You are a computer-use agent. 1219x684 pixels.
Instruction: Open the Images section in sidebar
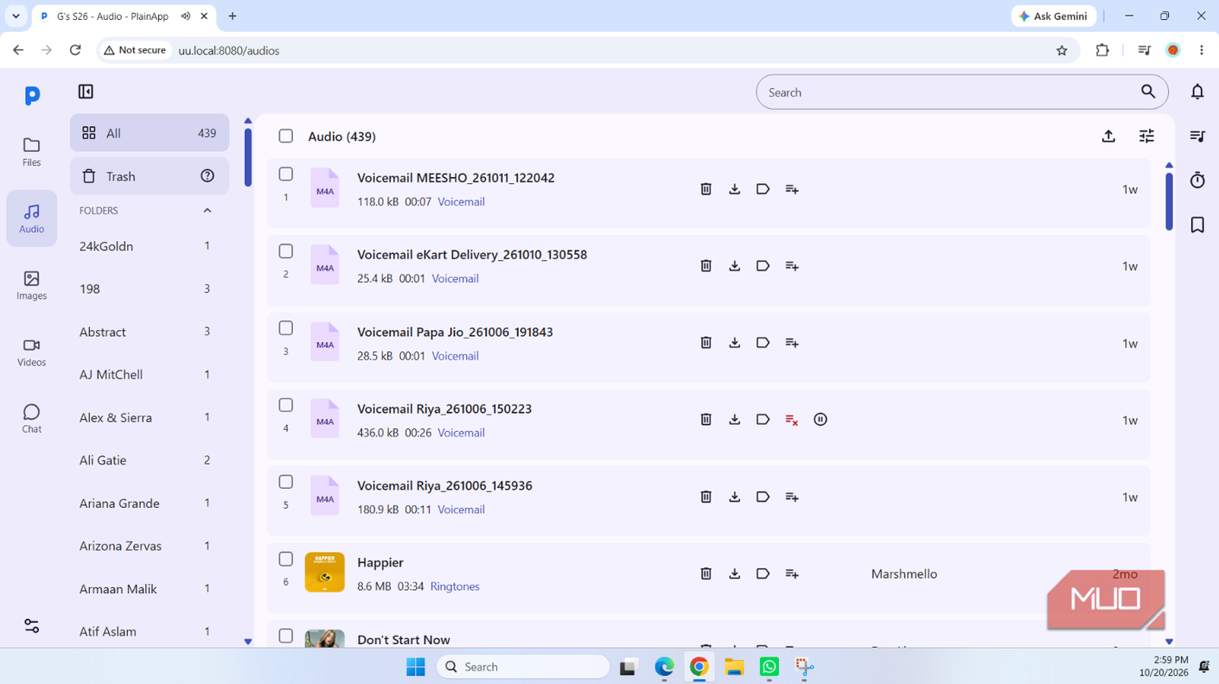(31, 286)
